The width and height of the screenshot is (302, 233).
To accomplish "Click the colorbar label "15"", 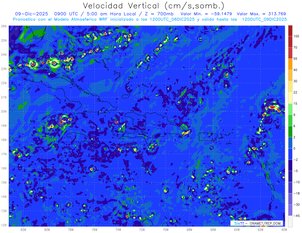I will tap(295, 104).
